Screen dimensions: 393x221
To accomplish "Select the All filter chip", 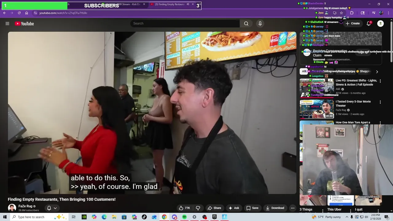I will coord(304,71).
